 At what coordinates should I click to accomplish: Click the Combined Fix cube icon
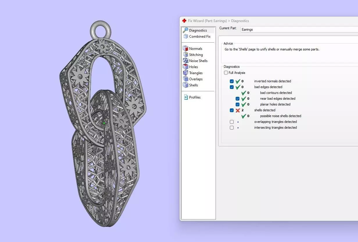click(x=186, y=37)
